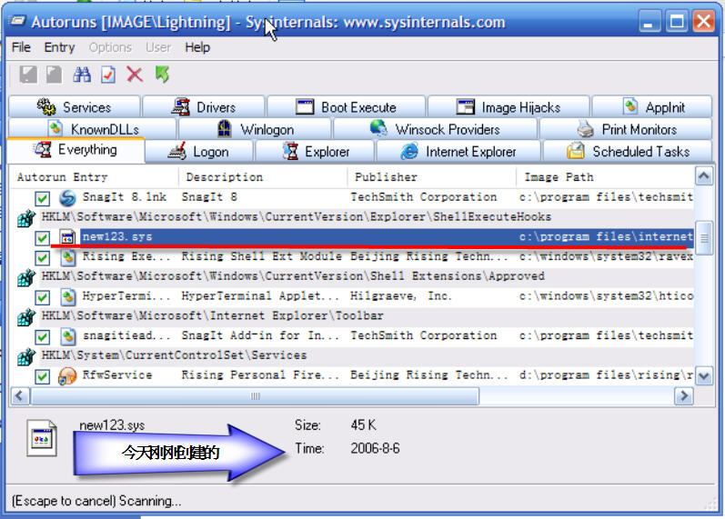Click the RfwService row icon
Screen dimensions: 725x519
(x=67, y=375)
